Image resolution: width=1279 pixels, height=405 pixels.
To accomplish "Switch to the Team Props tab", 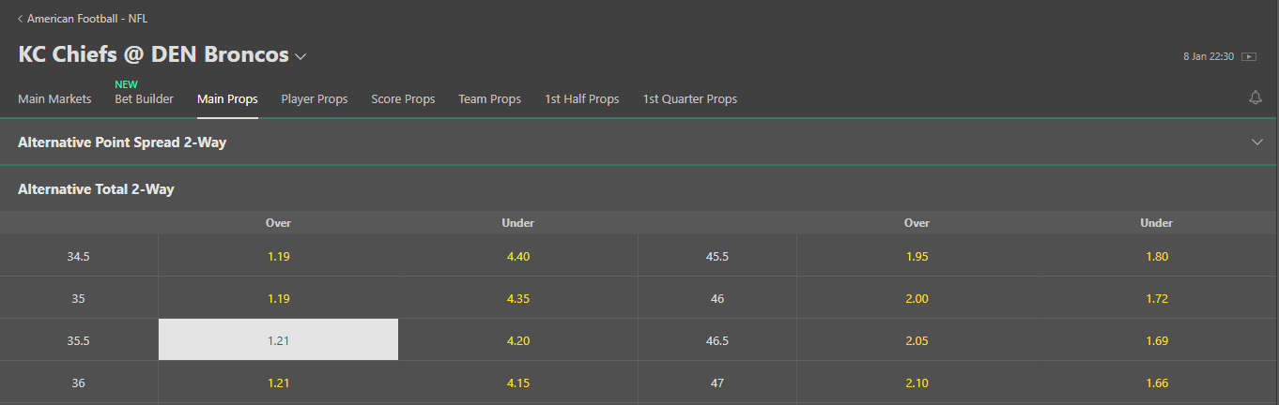I will 489,98.
